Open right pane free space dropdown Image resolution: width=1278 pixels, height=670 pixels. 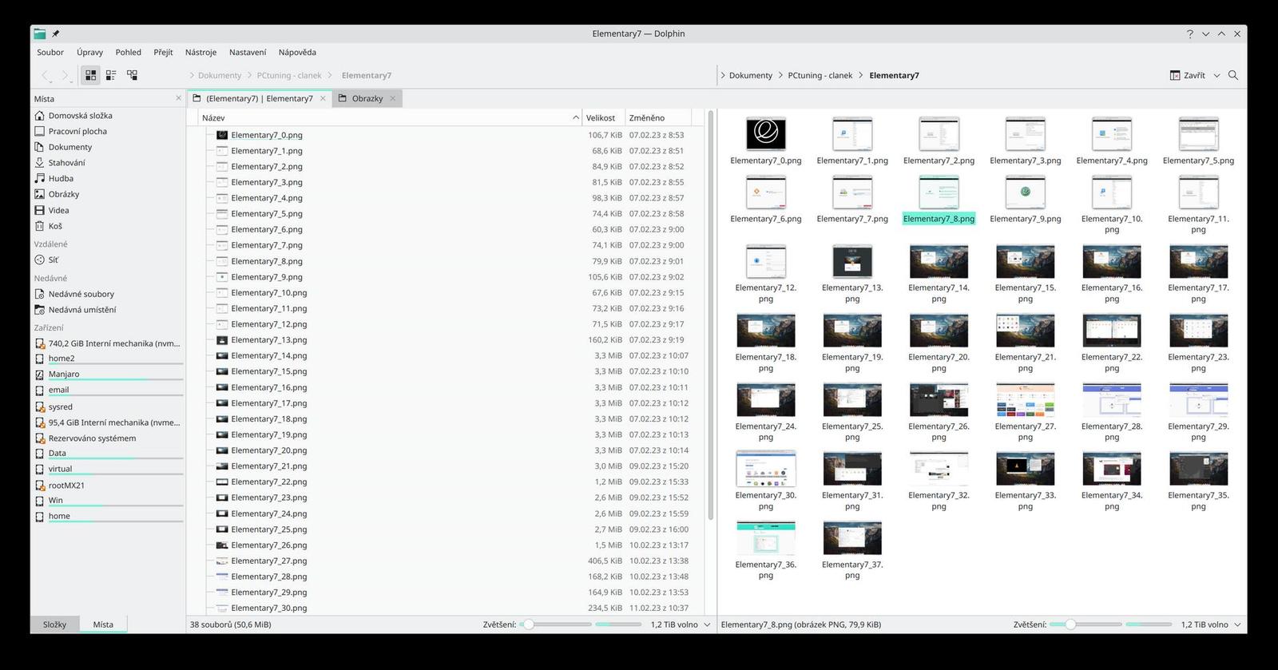[1237, 624]
